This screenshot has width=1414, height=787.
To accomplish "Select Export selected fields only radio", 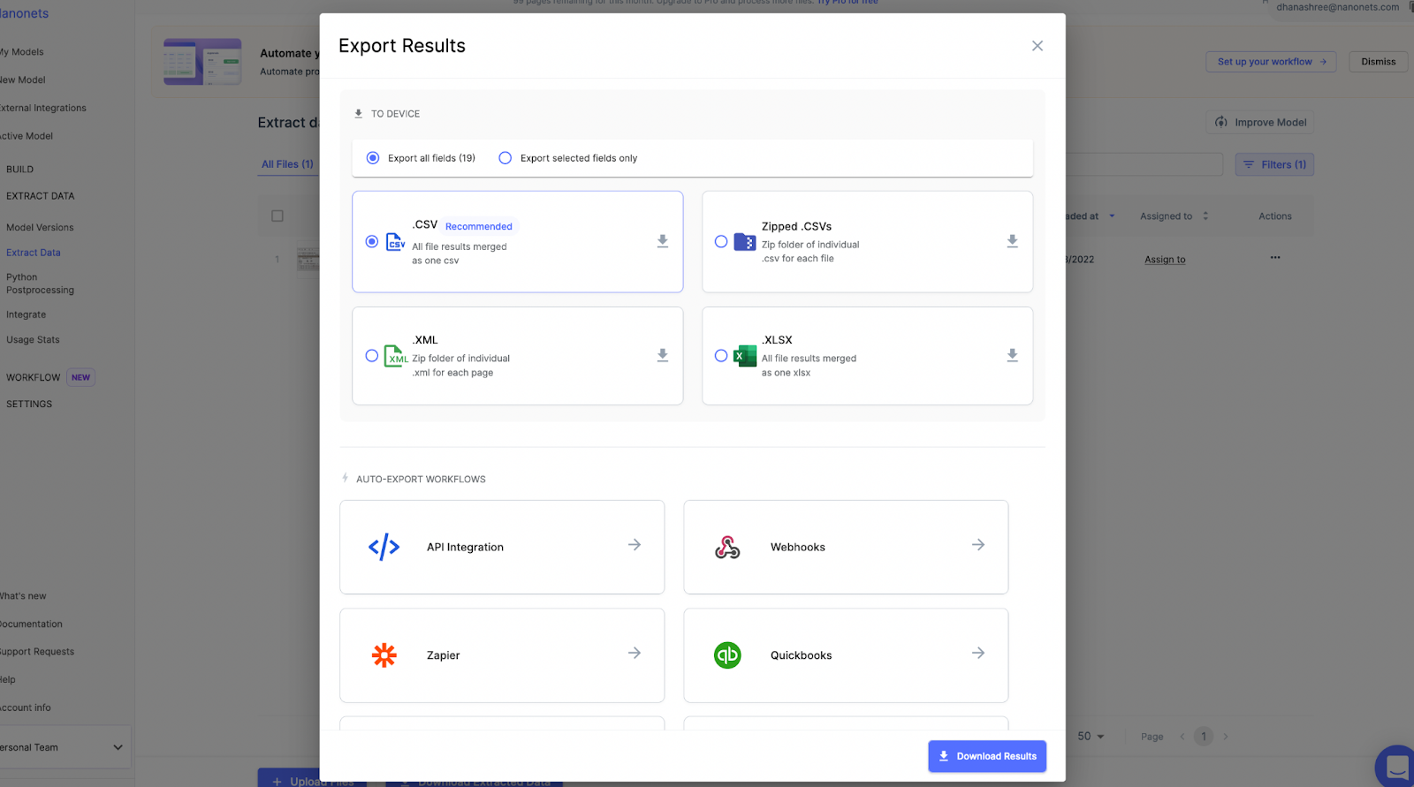I will click(506, 158).
